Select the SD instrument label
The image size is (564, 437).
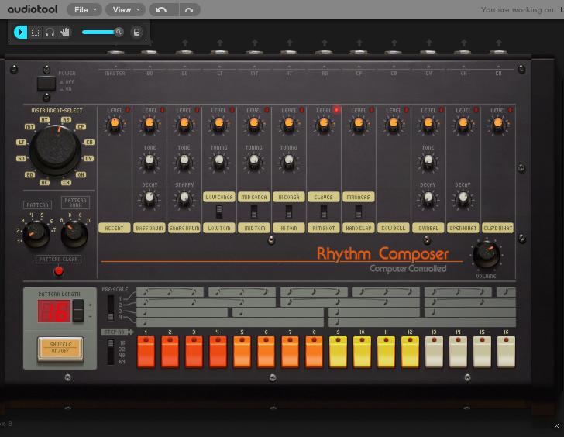coord(21,158)
